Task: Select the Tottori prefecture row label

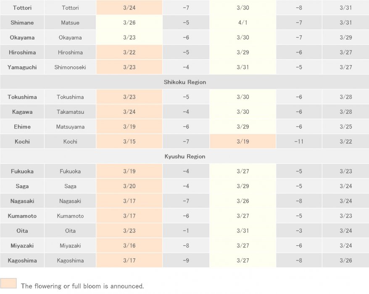Action: pyautogui.click(x=22, y=8)
